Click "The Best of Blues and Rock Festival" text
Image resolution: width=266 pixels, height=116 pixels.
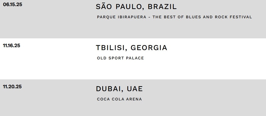[x=202, y=17]
